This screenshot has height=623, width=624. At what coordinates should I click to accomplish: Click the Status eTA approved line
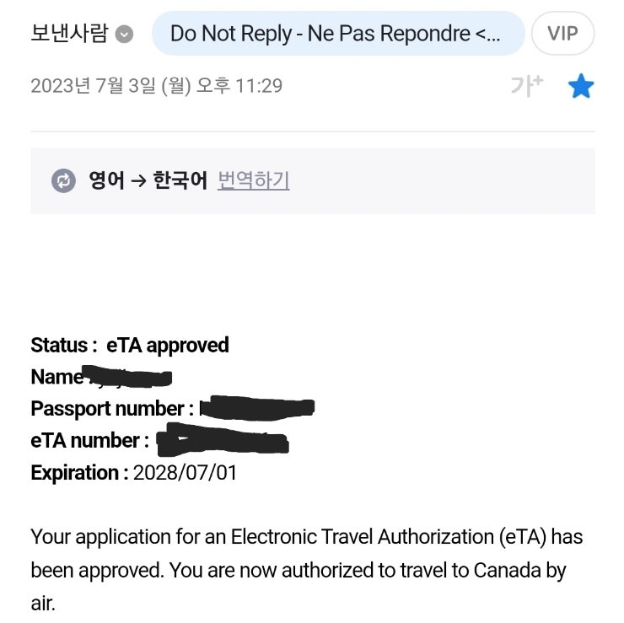pos(130,345)
